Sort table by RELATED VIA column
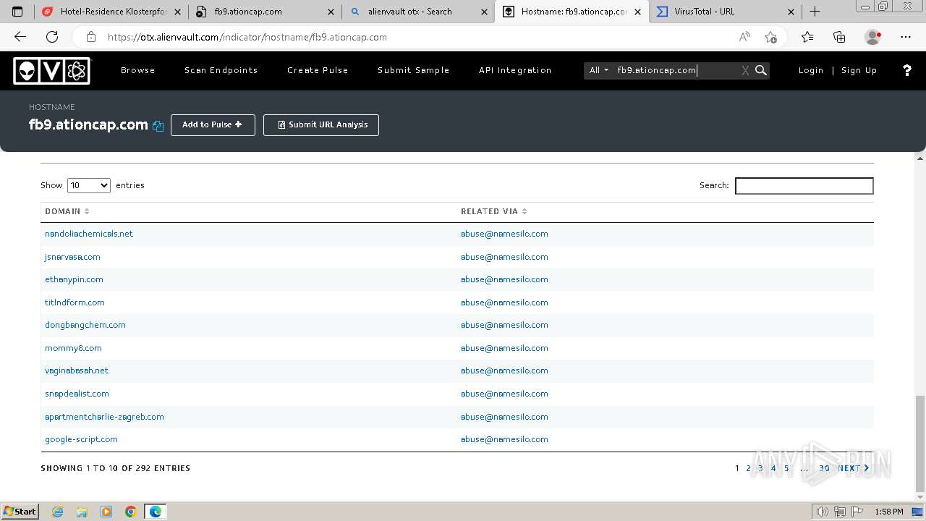 (493, 211)
